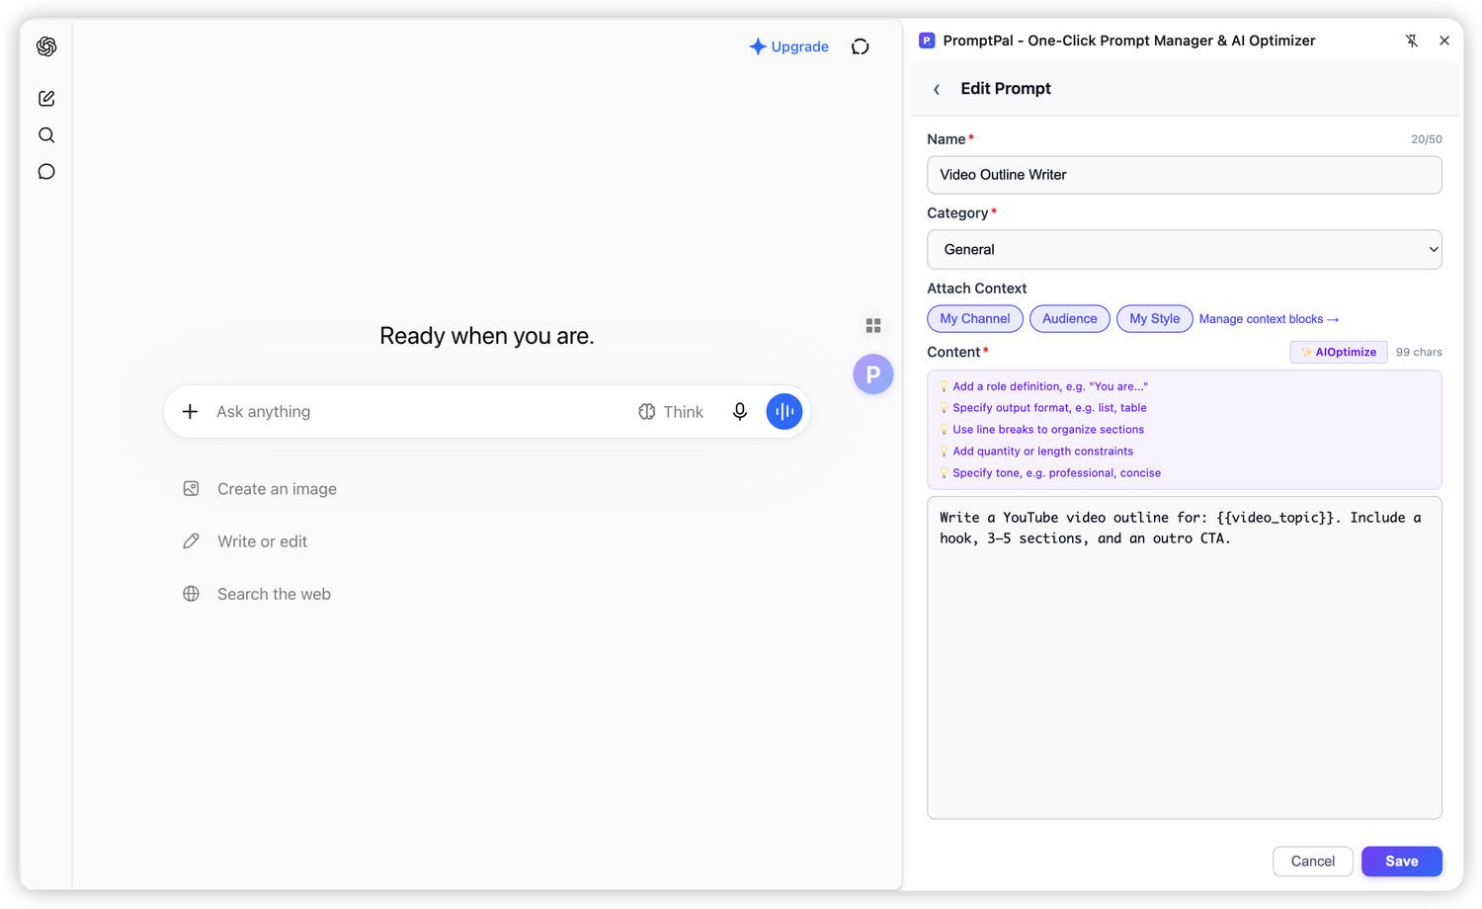
Task: Click the four-square grid icon
Action: [x=873, y=325]
